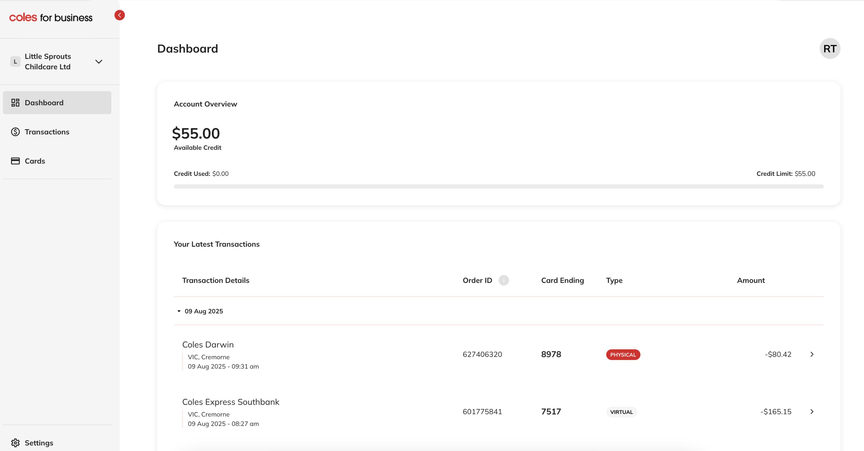Expand the Little Sprouts account switcher chevron
This screenshot has height=451, width=864.
coord(98,61)
